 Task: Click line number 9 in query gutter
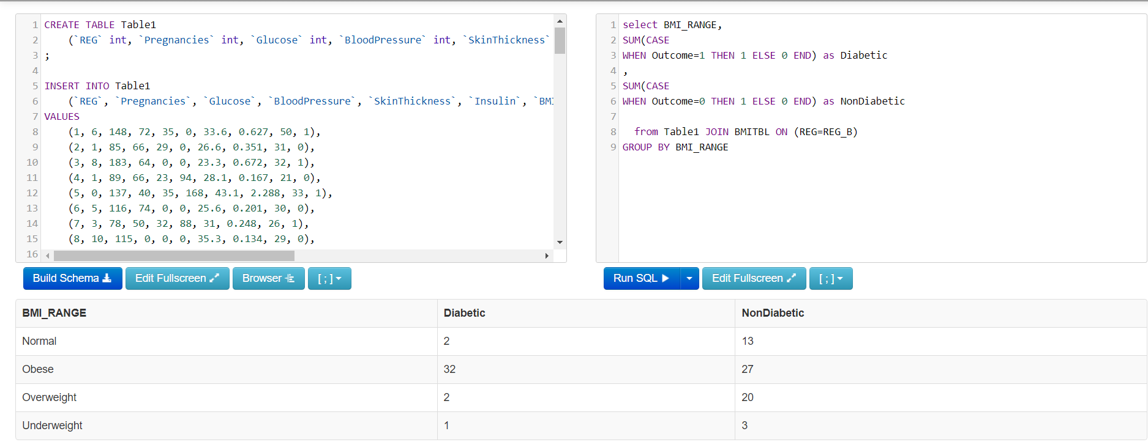(613, 147)
